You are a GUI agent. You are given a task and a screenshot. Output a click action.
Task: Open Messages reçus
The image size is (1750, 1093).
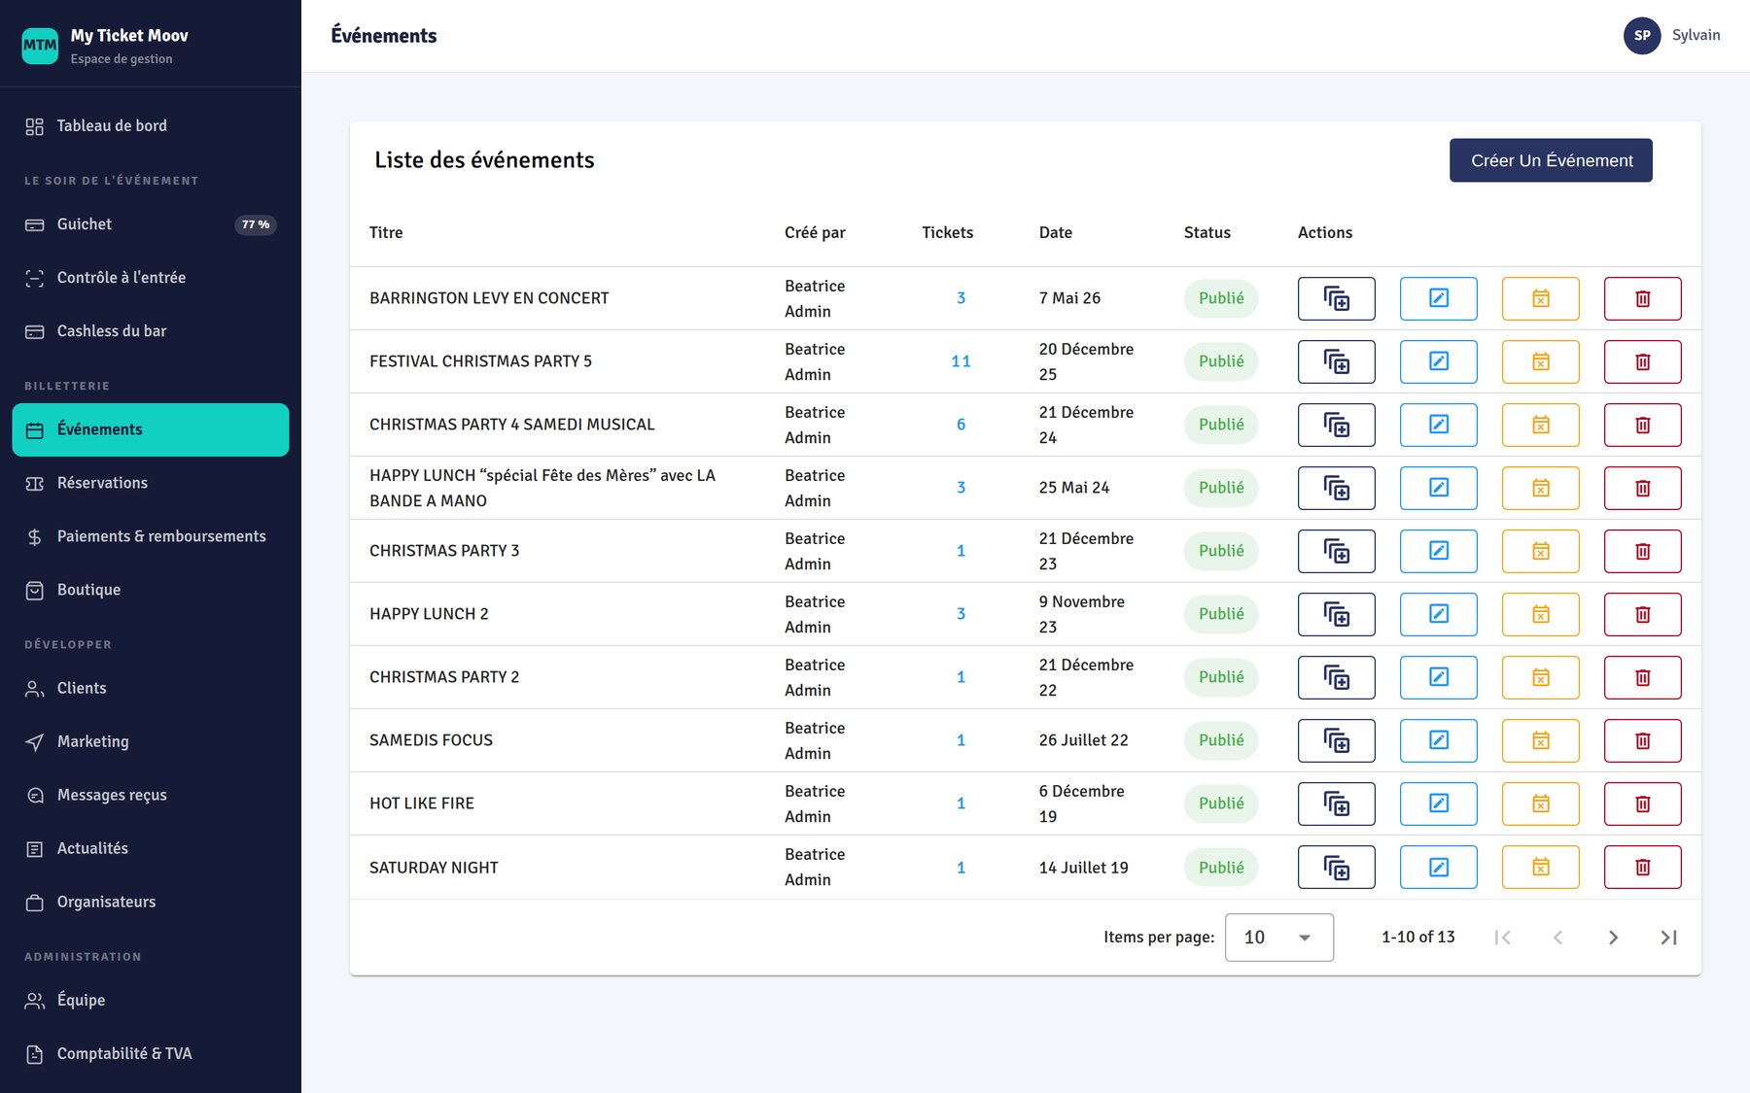click(x=151, y=795)
